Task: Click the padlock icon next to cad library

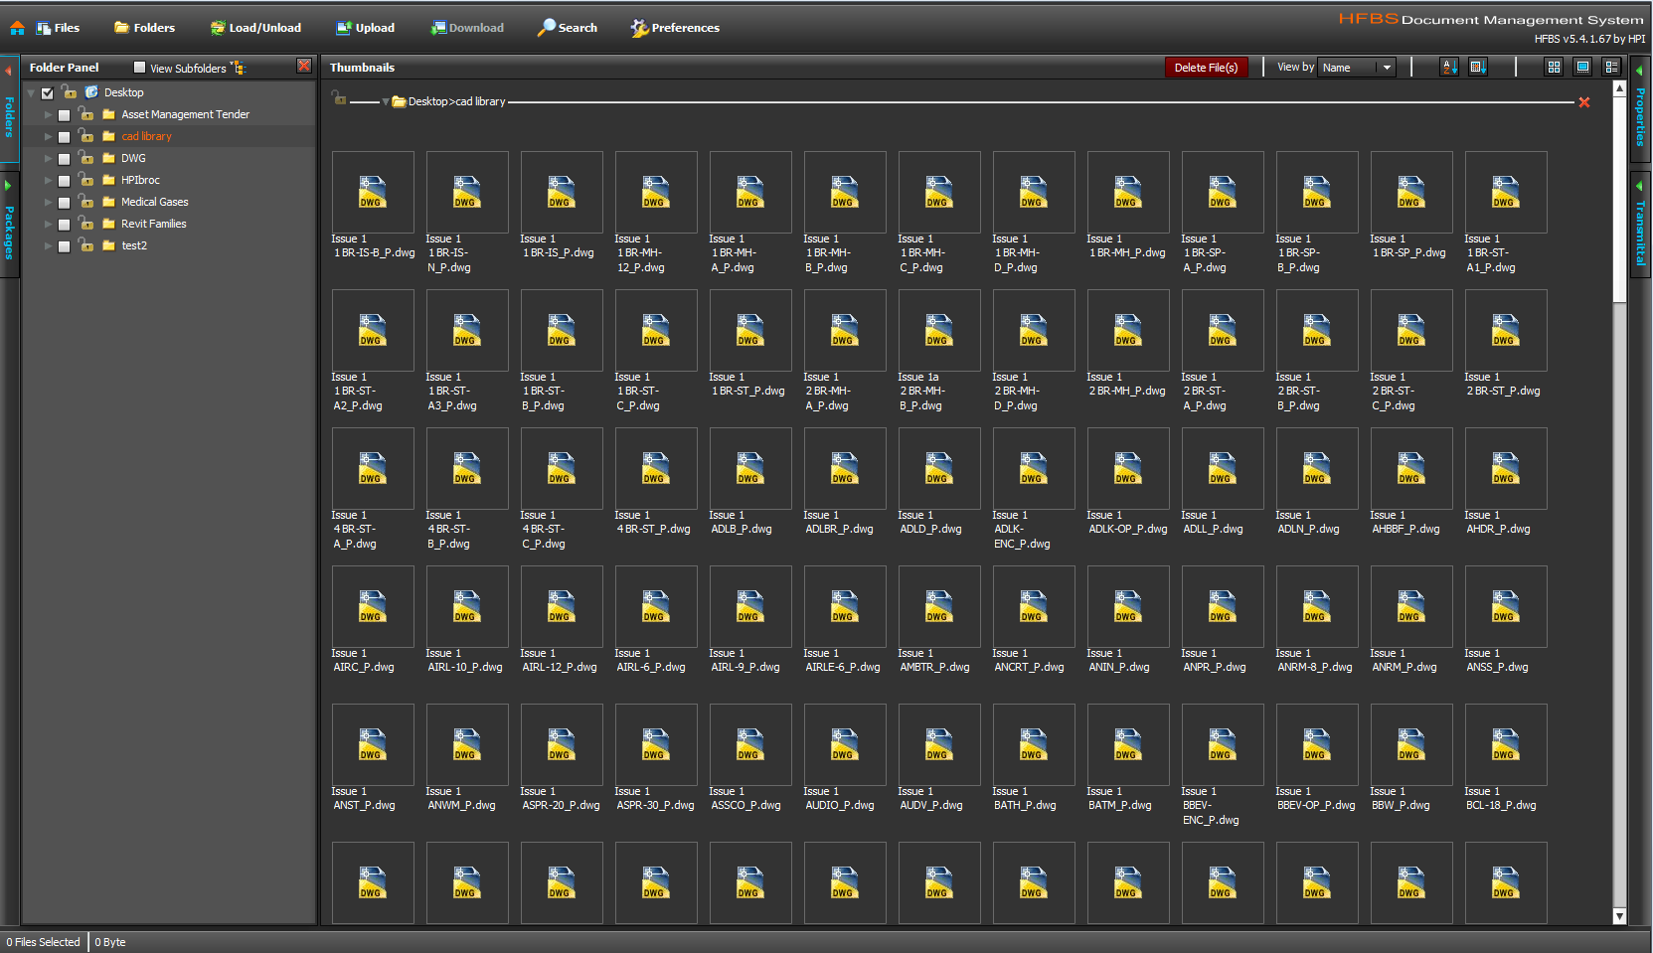Action: pos(86,135)
